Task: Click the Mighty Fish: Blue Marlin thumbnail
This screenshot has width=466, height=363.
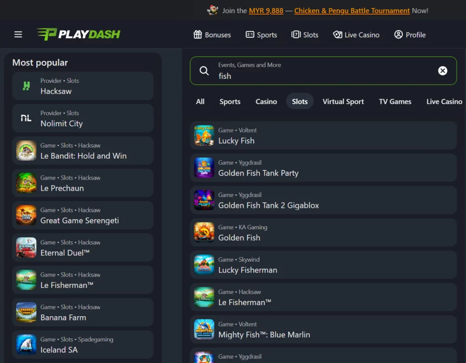Action: [204, 329]
